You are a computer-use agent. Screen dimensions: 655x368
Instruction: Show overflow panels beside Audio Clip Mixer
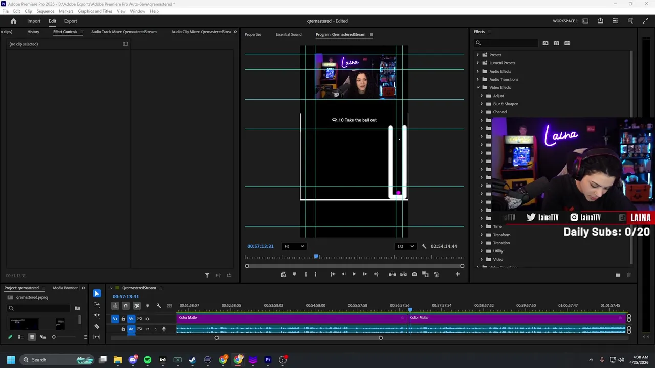(235, 32)
